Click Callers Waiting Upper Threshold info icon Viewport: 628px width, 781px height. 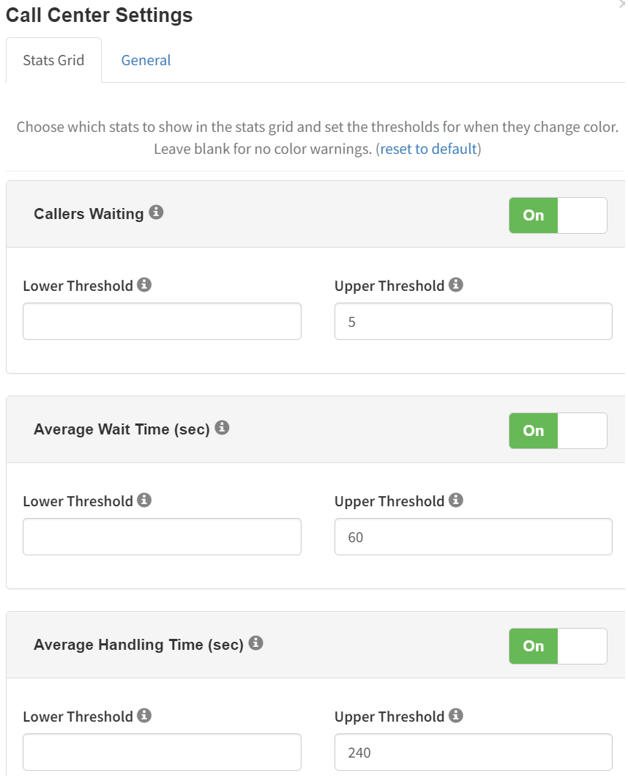[456, 284]
